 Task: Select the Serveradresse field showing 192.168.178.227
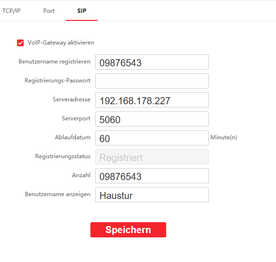pyautogui.click(x=152, y=100)
